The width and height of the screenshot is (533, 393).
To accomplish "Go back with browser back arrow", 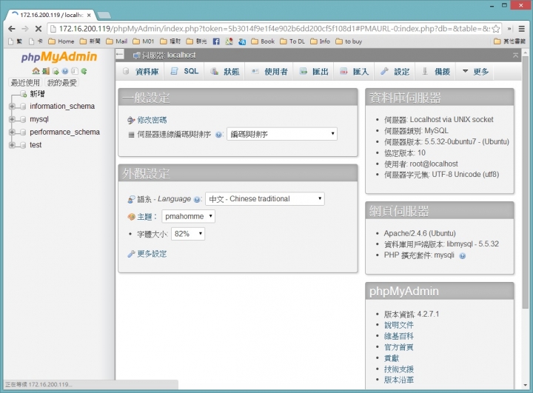I will [12, 29].
